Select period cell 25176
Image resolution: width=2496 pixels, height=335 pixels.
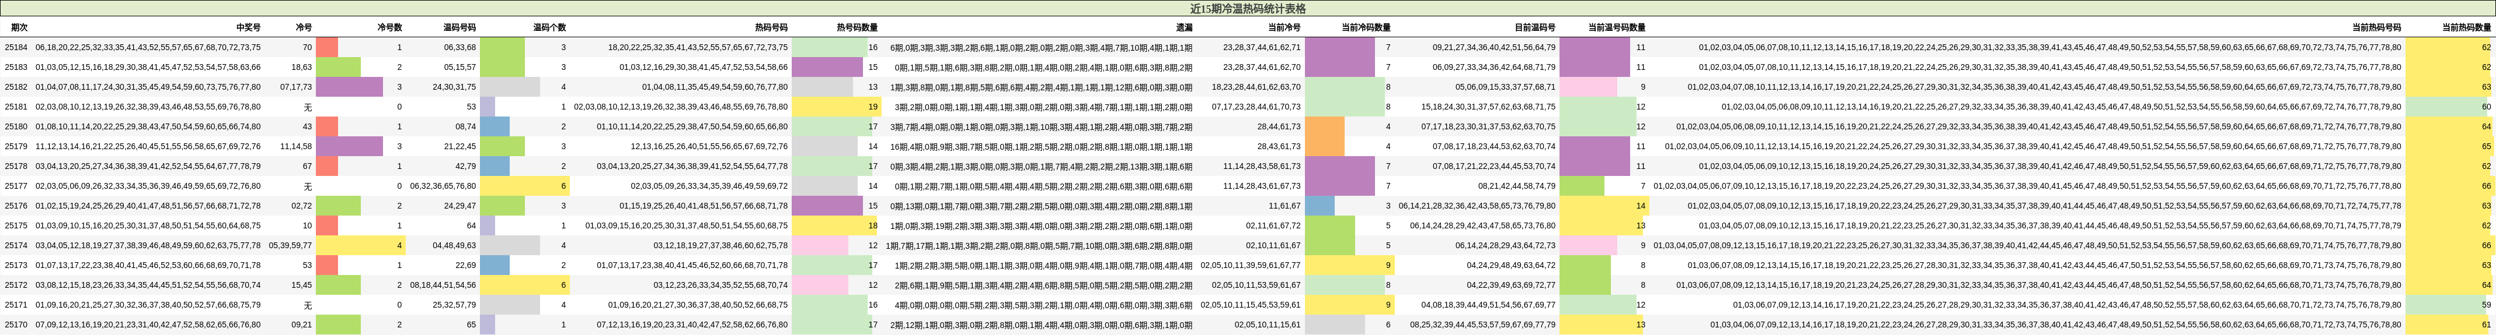pyautogui.click(x=16, y=205)
